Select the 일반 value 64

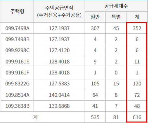95,95
